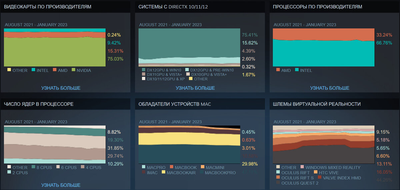Click the 8 CPUS legend swatch
The image size is (400, 190).
(x=34, y=167)
